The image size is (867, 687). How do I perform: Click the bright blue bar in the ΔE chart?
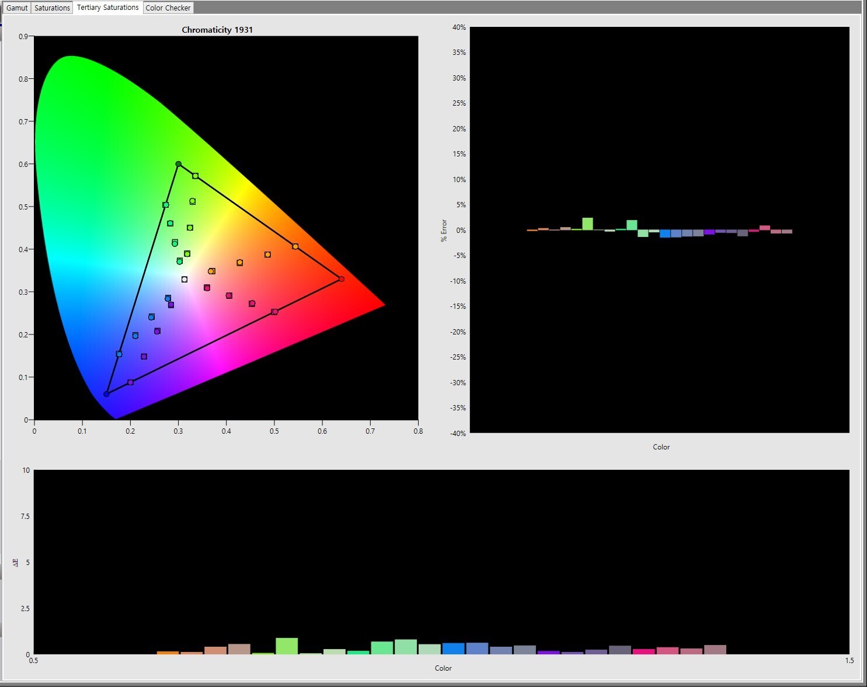click(453, 648)
